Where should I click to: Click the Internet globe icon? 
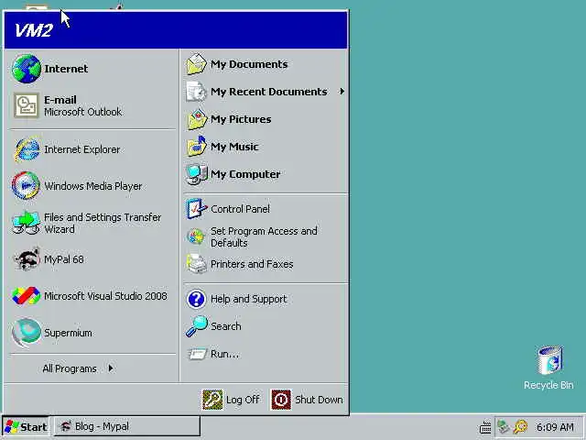(27, 69)
